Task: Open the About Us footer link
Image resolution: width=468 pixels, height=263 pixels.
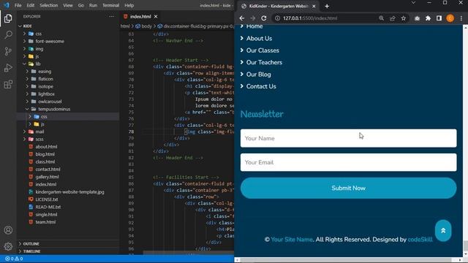Action: pyautogui.click(x=259, y=39)
